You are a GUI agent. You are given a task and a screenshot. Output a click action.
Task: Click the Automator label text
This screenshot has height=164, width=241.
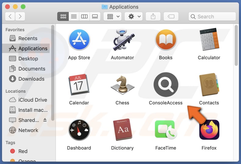tap(122, 58)
